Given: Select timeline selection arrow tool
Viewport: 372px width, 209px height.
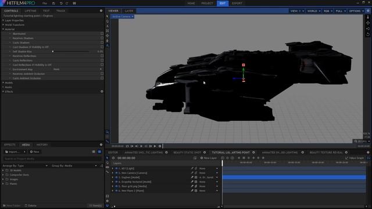Looking at the screenshot, I should (x=107, y=158).
